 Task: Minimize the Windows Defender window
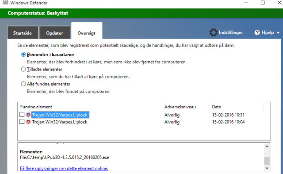pos(246,3)
